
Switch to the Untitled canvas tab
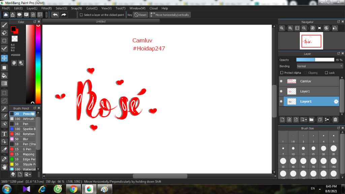click(x=101, y=21)
